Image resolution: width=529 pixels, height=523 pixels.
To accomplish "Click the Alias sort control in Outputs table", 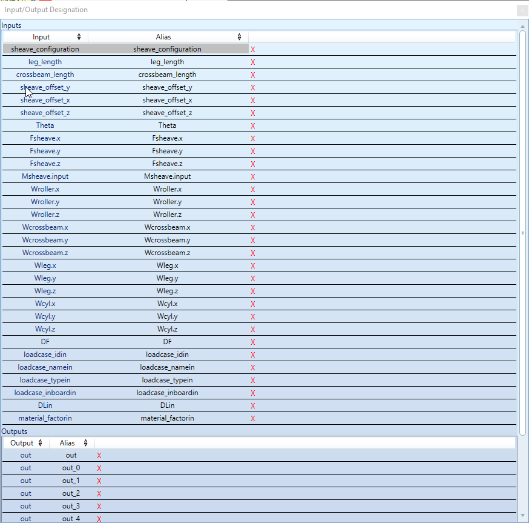I will [85, 443].
